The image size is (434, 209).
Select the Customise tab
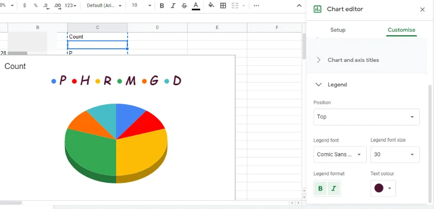401,30
